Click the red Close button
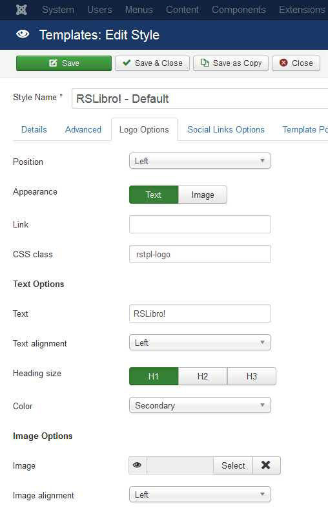 [296, 63]
